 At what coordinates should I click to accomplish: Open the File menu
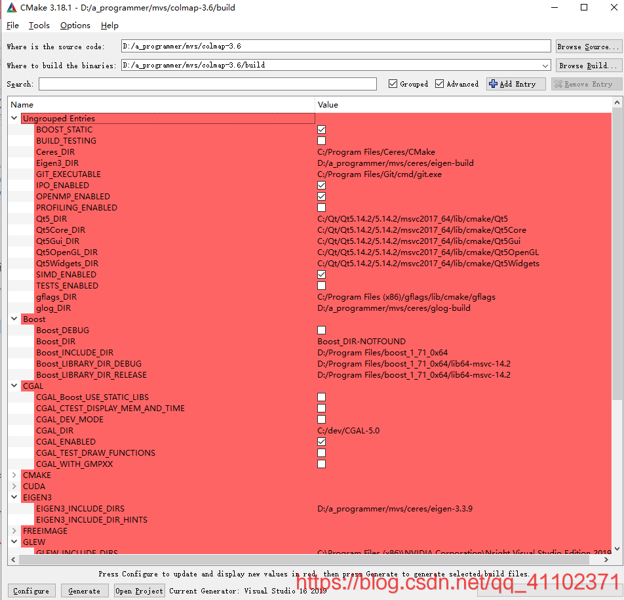click(12, 25)
